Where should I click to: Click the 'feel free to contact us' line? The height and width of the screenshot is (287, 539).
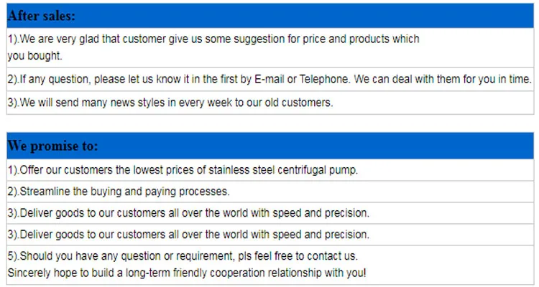183,256
